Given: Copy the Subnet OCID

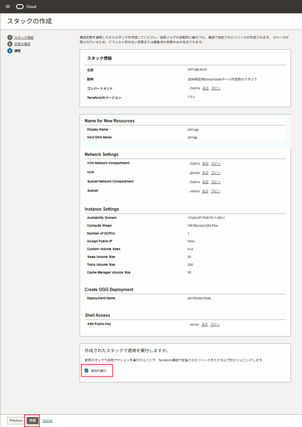Looking at the screenshot, I should click(x=215, y=191).
